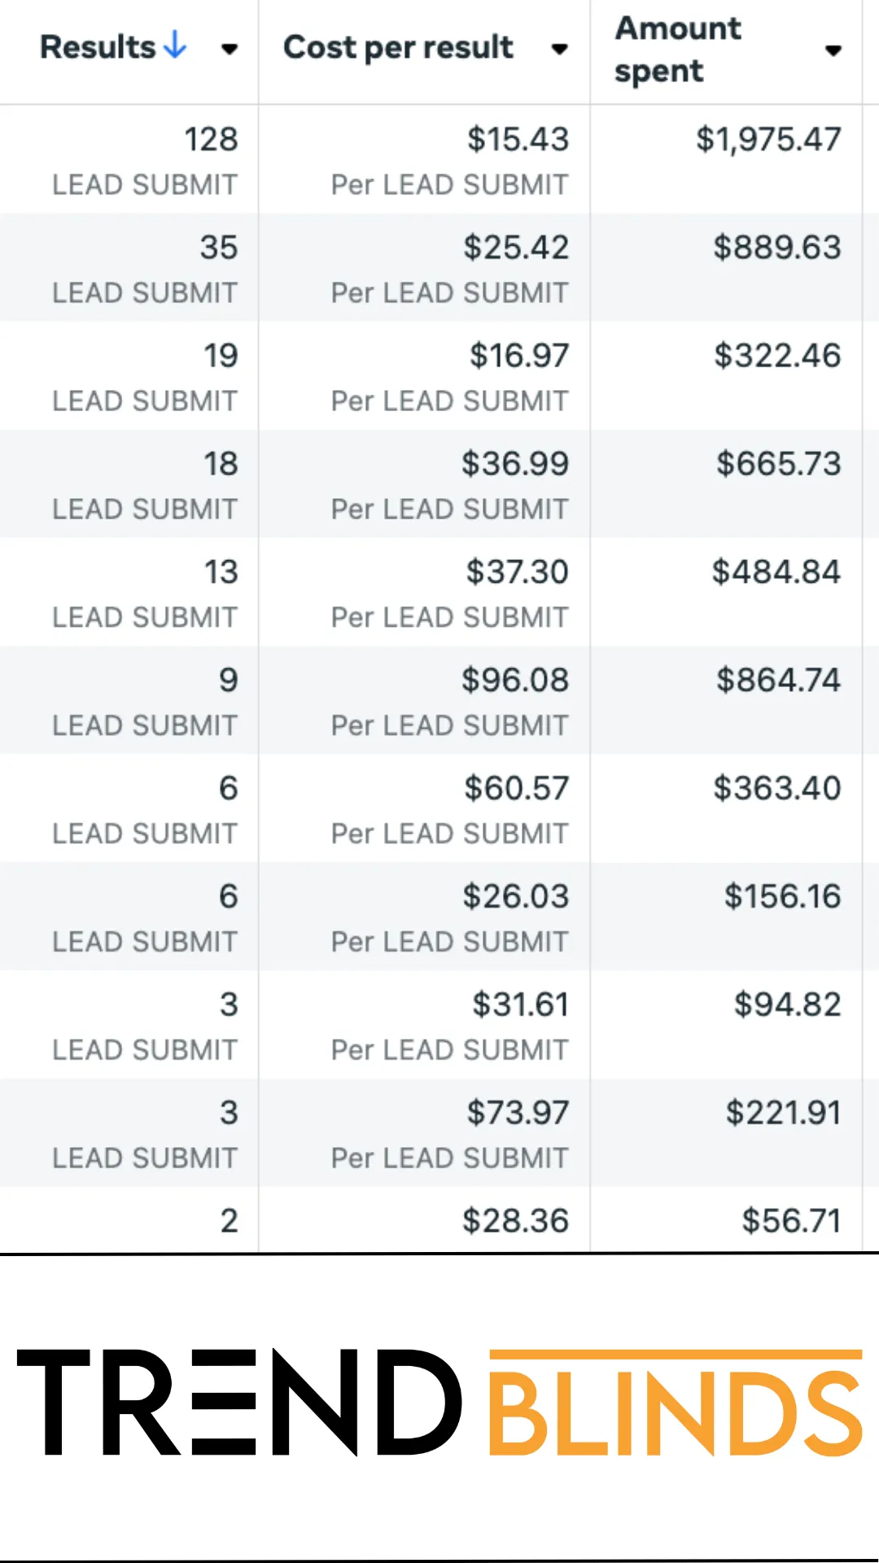879x1563 pixels.
Task: Click the $31.61 cost per result
Action: coord(520,1005)
